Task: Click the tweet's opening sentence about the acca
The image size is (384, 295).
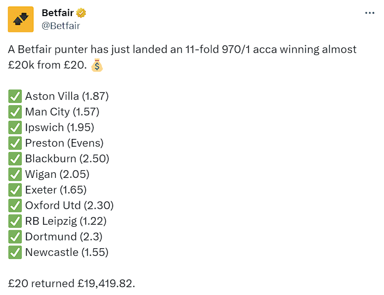Action: pyautogui.click(x=182, y=50)
